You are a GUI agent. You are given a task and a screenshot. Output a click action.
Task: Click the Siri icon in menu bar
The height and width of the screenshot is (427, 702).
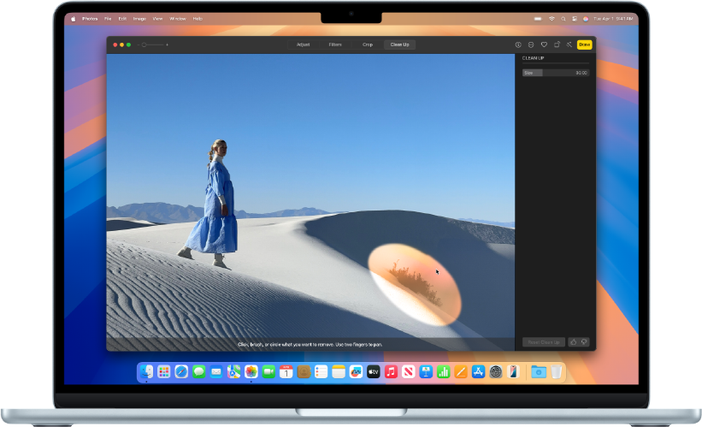click(x=586, y=19)
